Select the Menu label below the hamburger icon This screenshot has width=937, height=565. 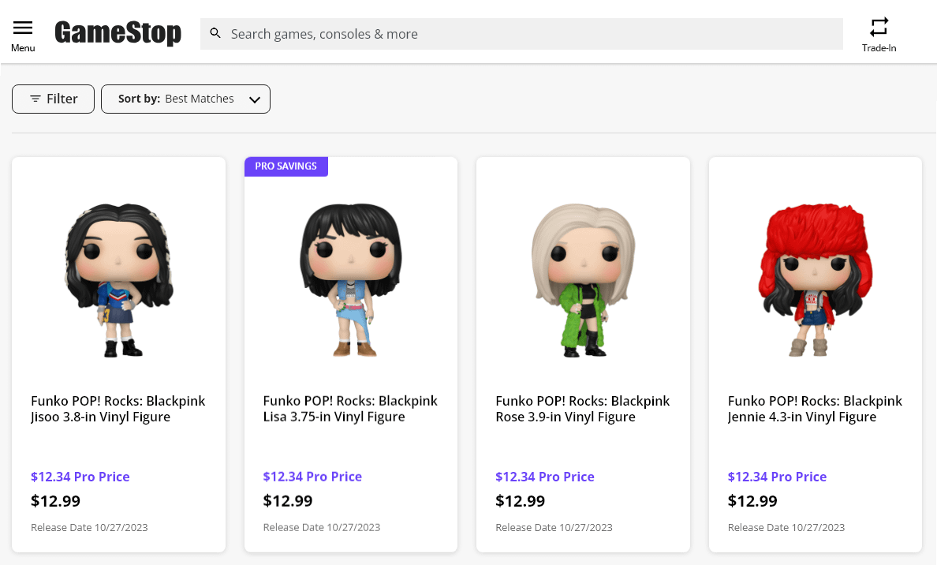pos(23,47)
